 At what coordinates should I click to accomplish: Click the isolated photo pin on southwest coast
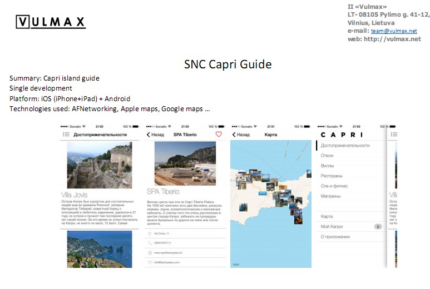243,207
